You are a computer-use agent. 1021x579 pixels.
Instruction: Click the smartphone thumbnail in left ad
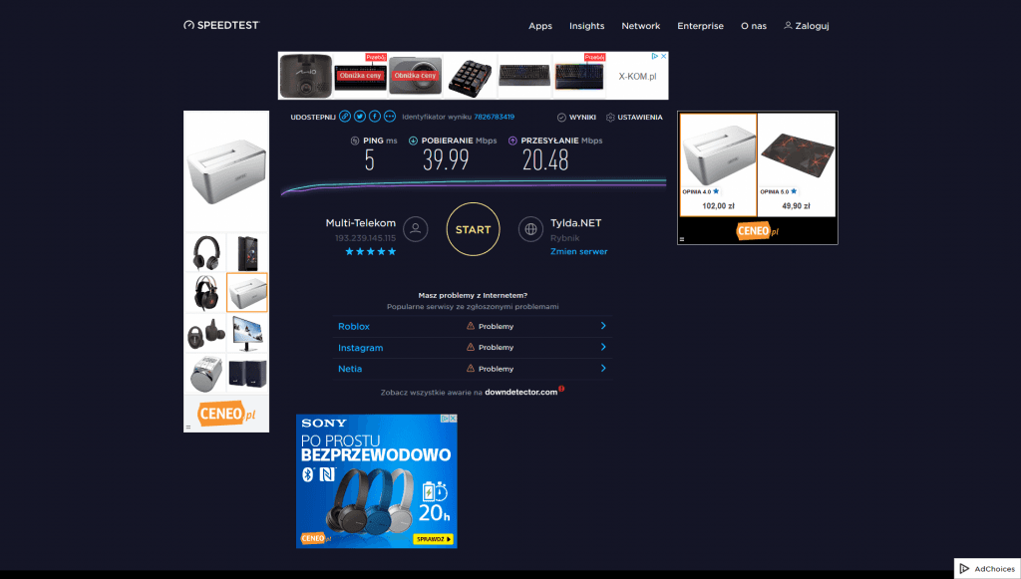pos(247,252)
